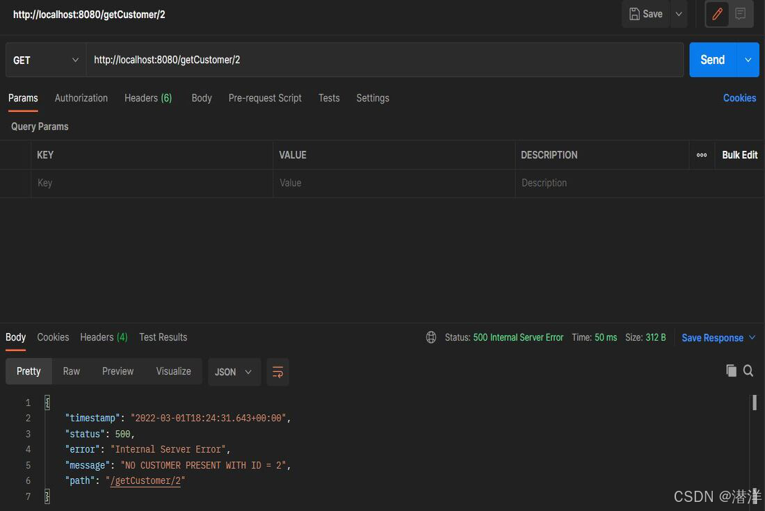Image resolution: width=765 pixels, height=511 pixels.
Task: Expand the Save Response chevron
Action: tap(752, 337)
